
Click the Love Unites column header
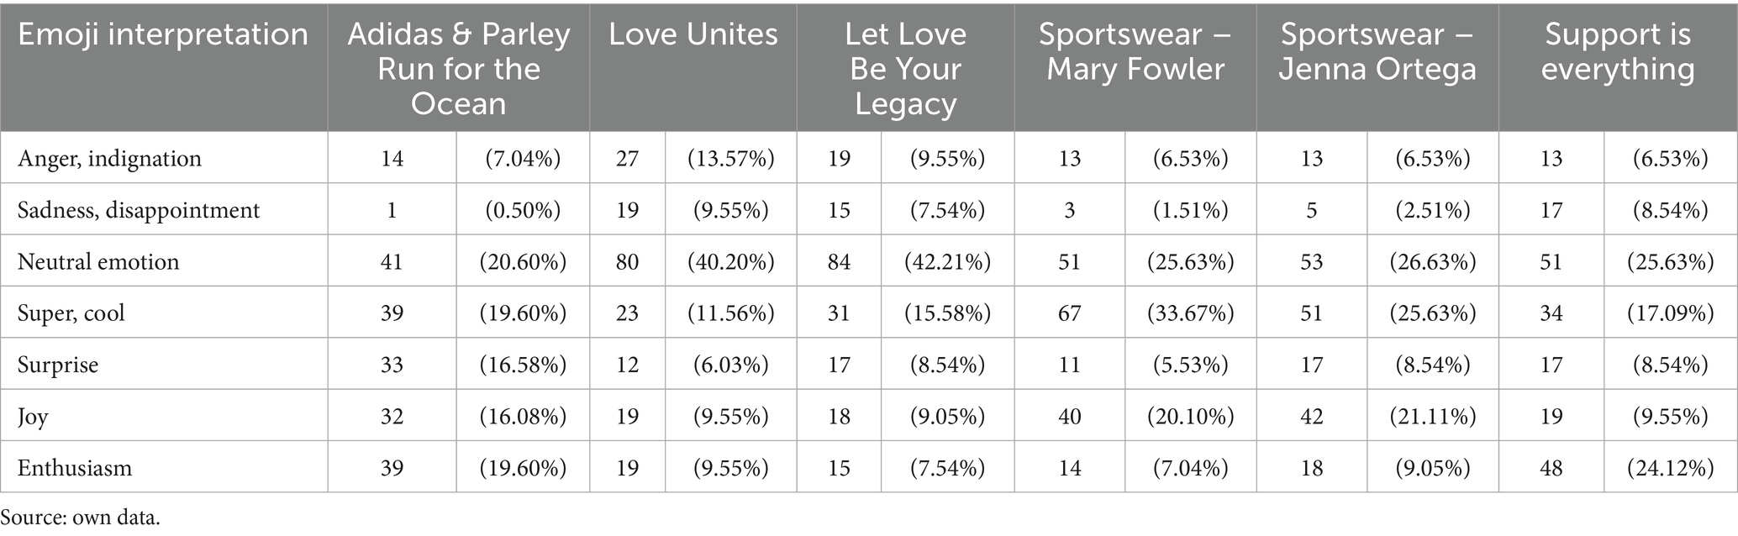tap(693, 34)
